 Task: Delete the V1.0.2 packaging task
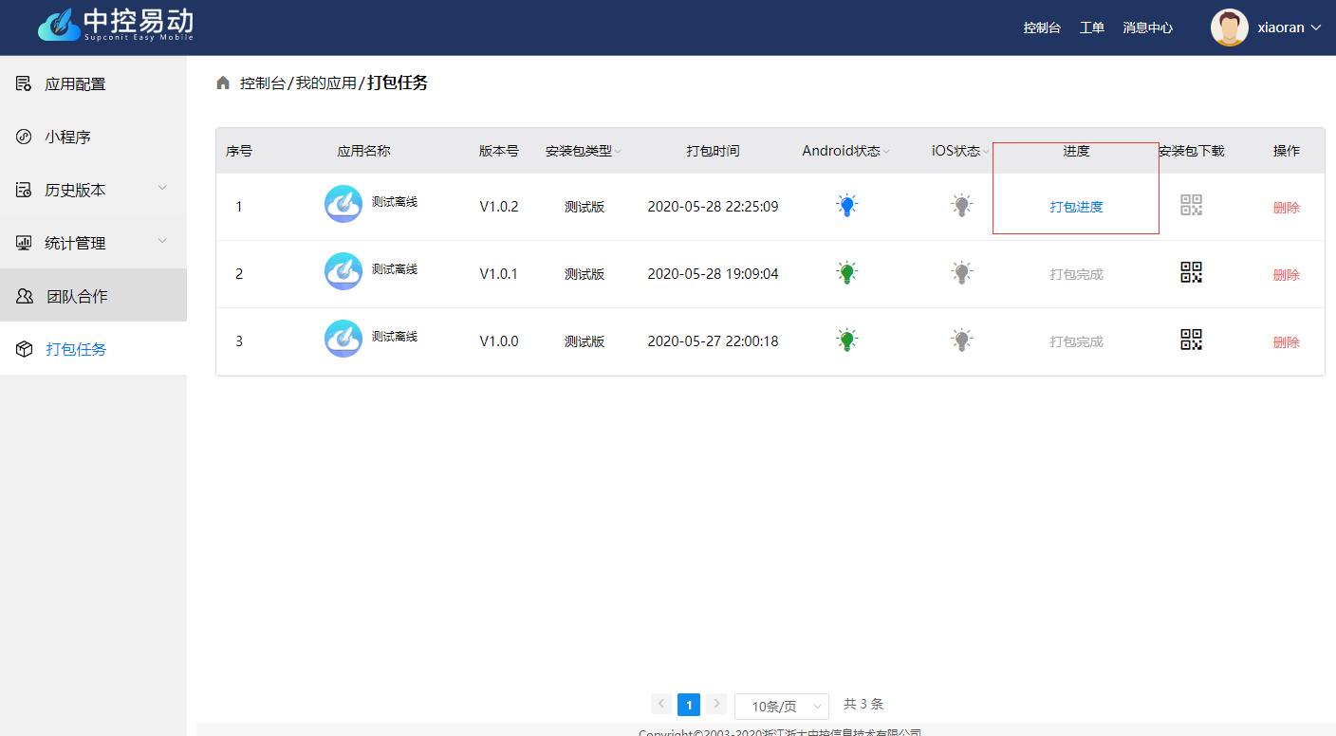click(x=1286, y=208)
